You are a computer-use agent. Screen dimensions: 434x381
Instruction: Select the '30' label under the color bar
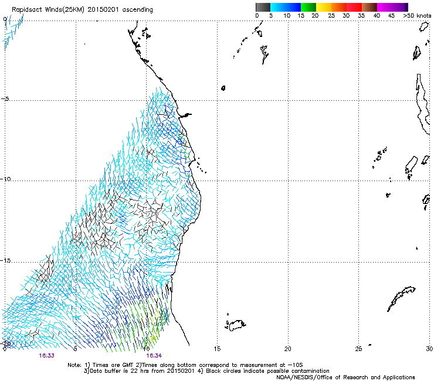click(346, 16)
